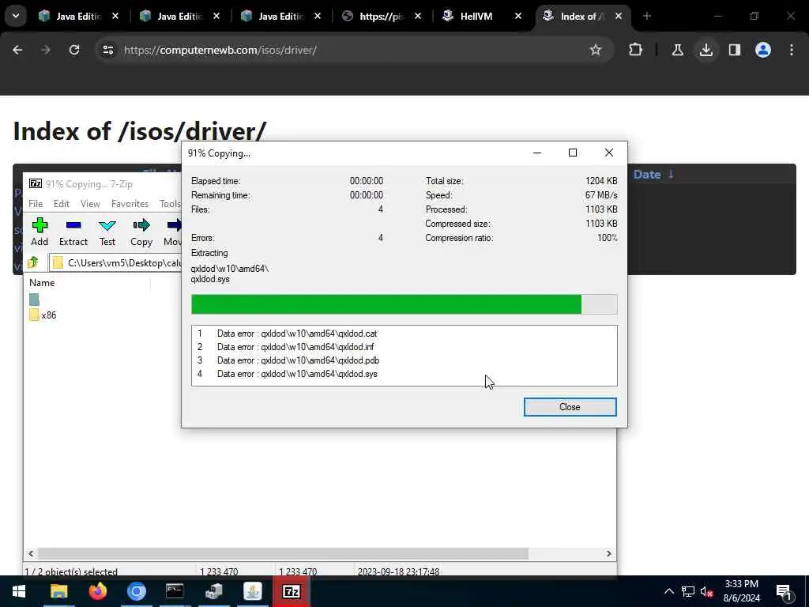Close the HellVM browser tab
The image size is (809, 607).
518,17
